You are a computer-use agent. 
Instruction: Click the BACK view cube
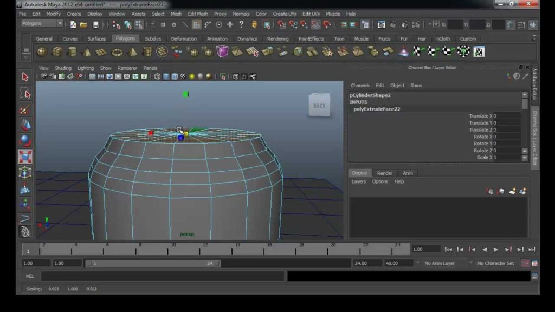click(x=319, y=105)
